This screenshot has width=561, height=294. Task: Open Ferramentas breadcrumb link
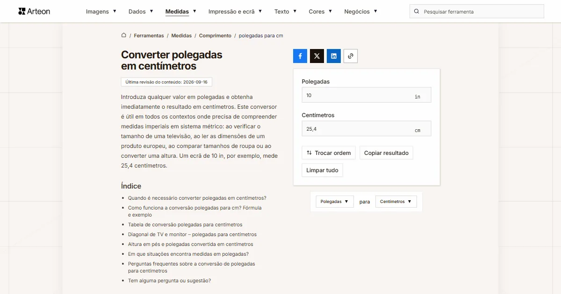149,35
